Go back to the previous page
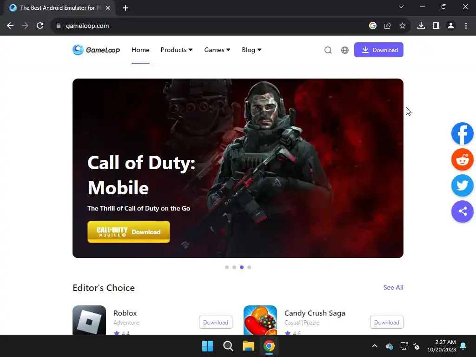 pyautogui.click(x=10, y=26)
